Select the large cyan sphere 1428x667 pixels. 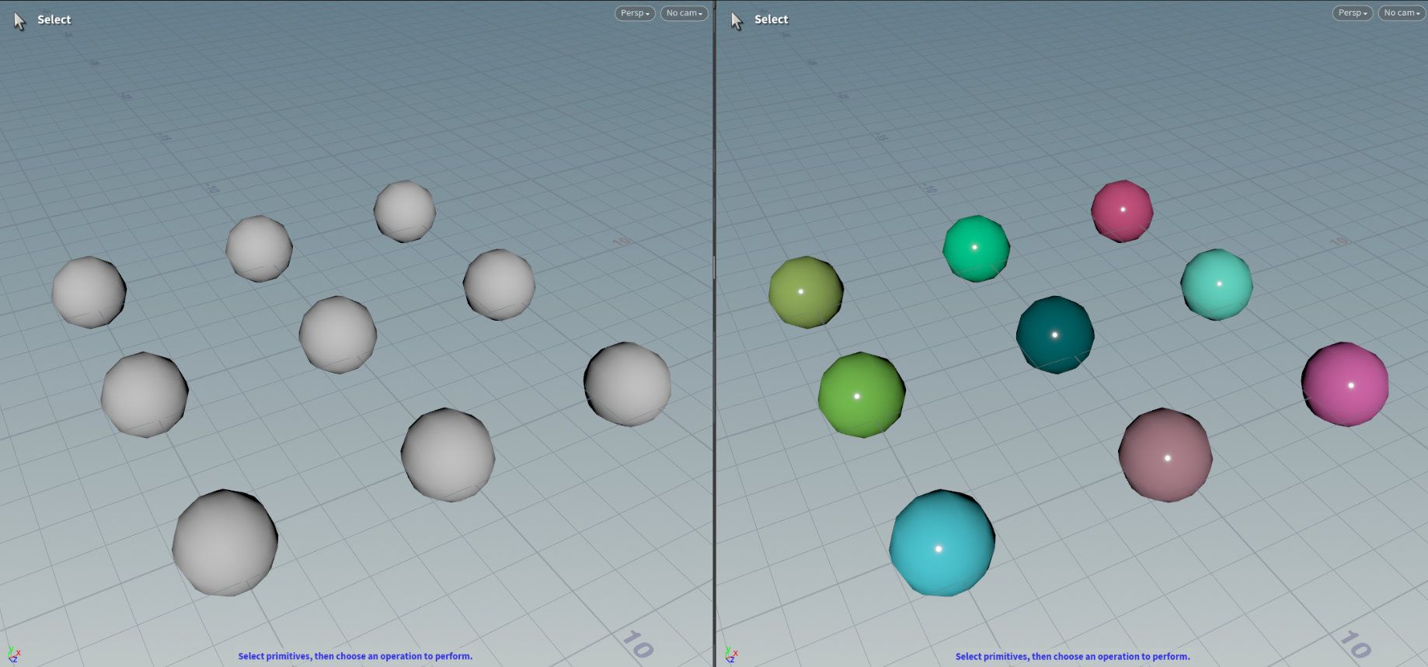tap(942, 543)
